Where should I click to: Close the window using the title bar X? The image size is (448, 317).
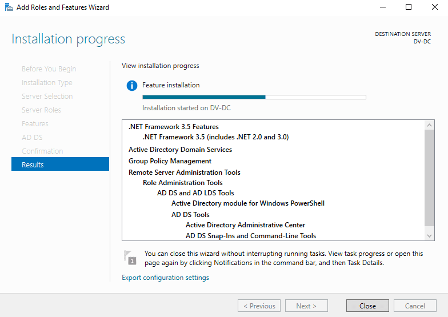[x=434, y=7]
